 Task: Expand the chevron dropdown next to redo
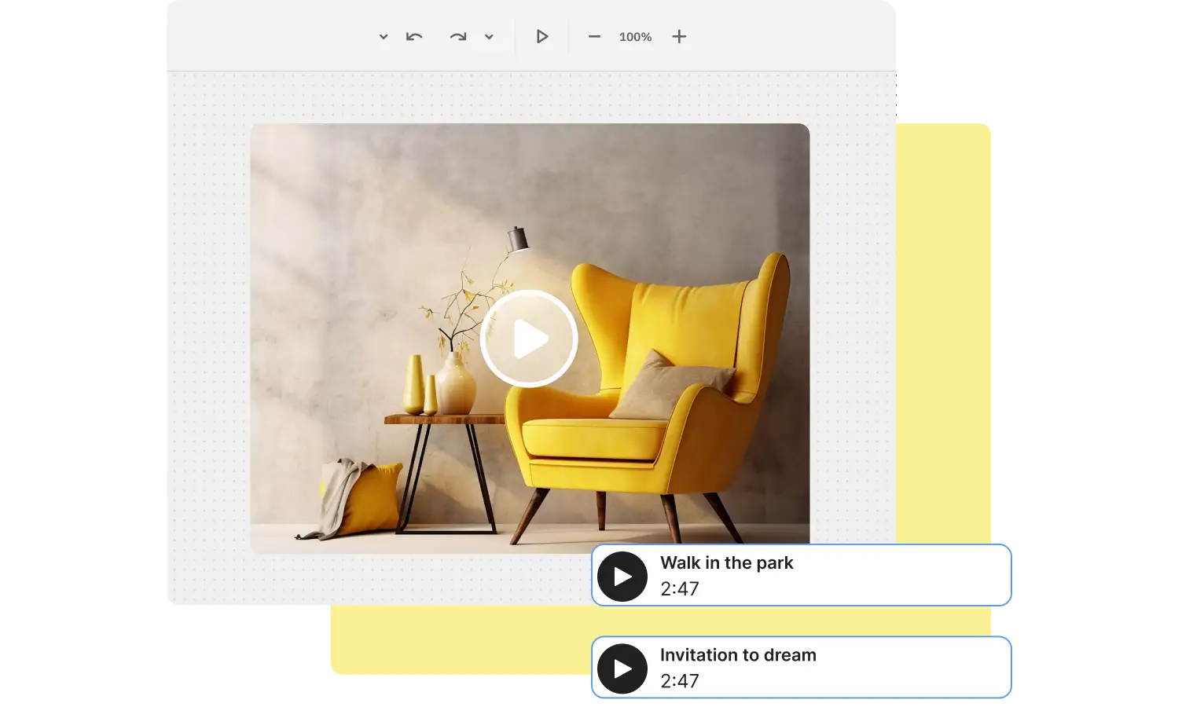pos(488,36)
